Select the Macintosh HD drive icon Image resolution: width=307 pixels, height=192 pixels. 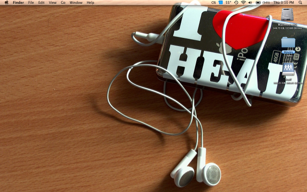[x=287, y=15]
